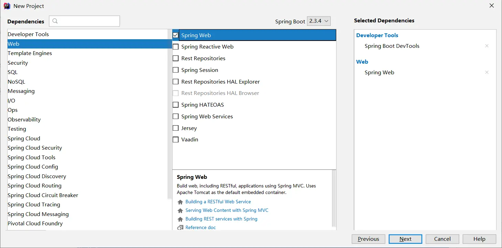Select the Security category
The image size is (502, 248).
[x=18, y=63]
